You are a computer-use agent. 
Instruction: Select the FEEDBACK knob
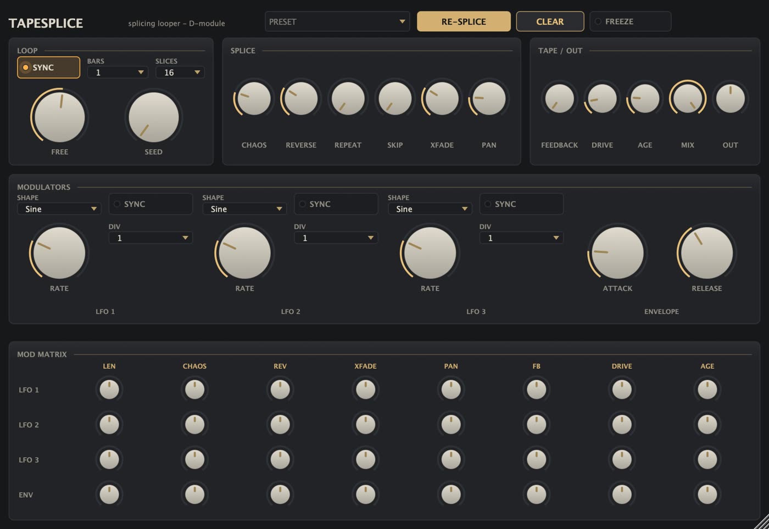click(x=559, y=99)
